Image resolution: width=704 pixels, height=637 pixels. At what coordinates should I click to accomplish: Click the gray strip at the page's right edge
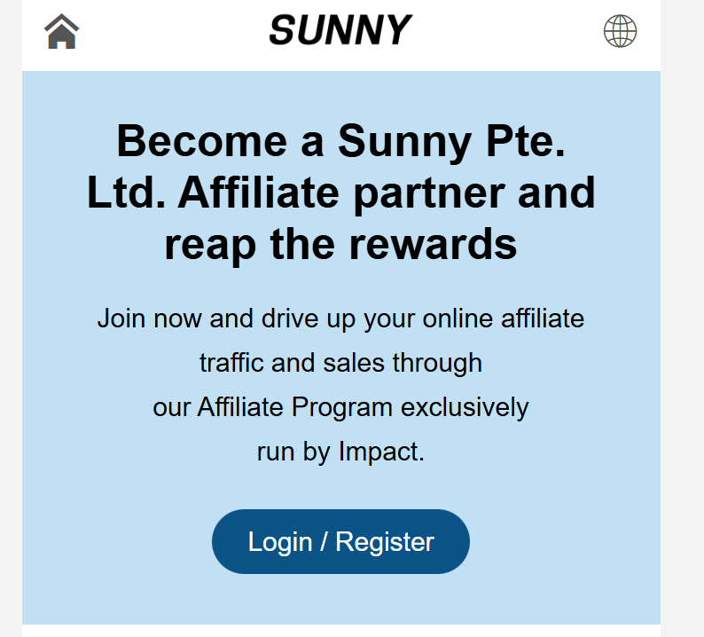pos(683,355)
